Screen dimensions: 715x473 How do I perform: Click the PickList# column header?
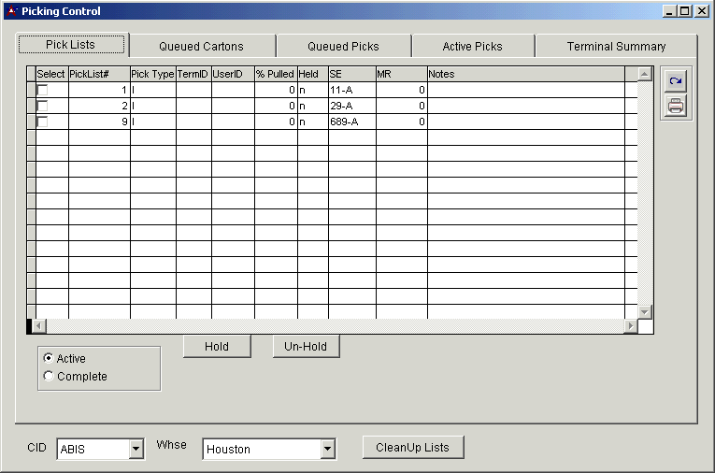click(x=98, y=74)
